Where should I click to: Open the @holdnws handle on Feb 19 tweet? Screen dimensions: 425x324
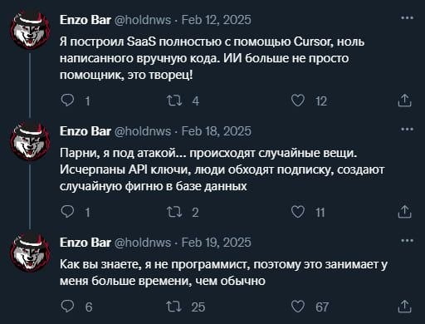click(x=143, y=243)
